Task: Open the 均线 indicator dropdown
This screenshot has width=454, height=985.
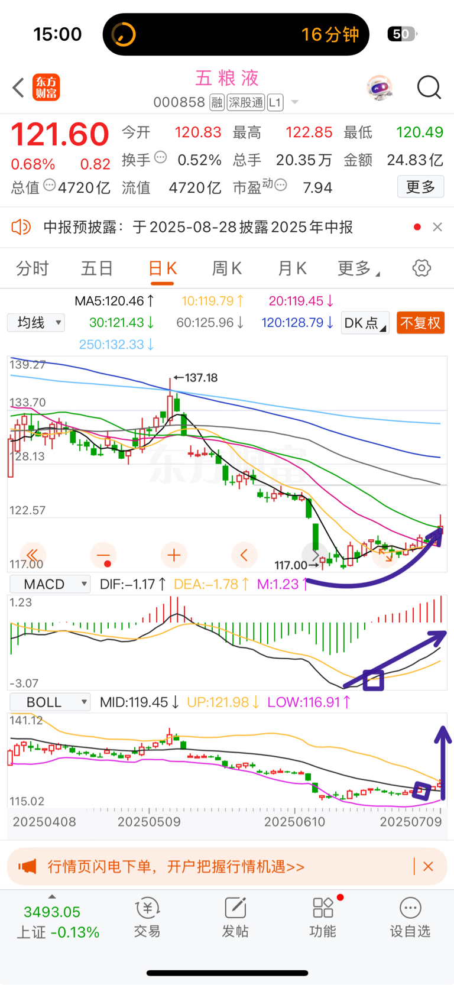Action: (36, 323)
